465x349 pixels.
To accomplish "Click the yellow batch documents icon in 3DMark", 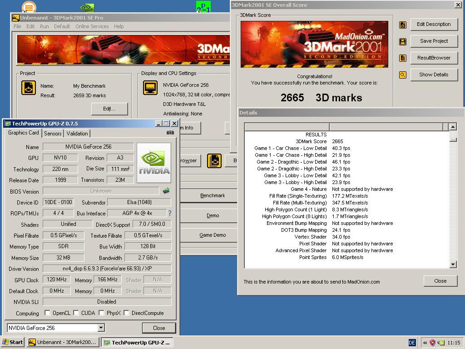I will 214,161.
